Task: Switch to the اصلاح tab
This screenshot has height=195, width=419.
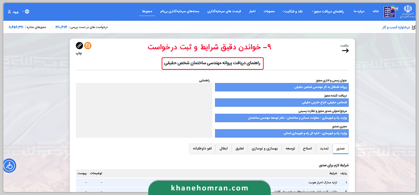Action: pyautogui.click(x=307, y=149)
